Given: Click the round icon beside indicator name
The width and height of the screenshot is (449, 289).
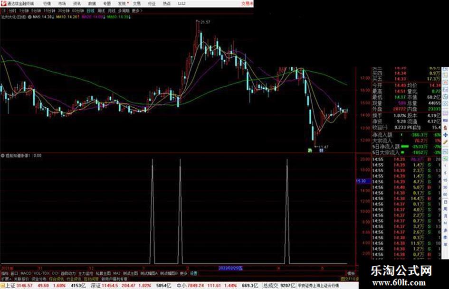Looking at the screenshot, I should pyautogui.click(x=2, y=156).
